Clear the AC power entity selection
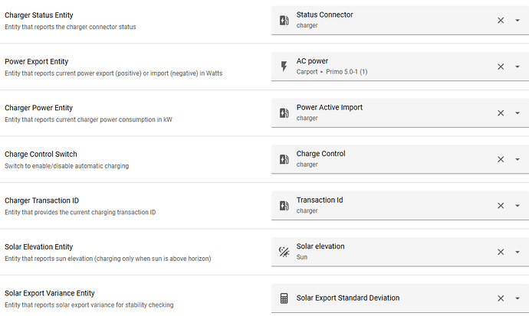Screen dimensions: 529x316 [501, 67]
